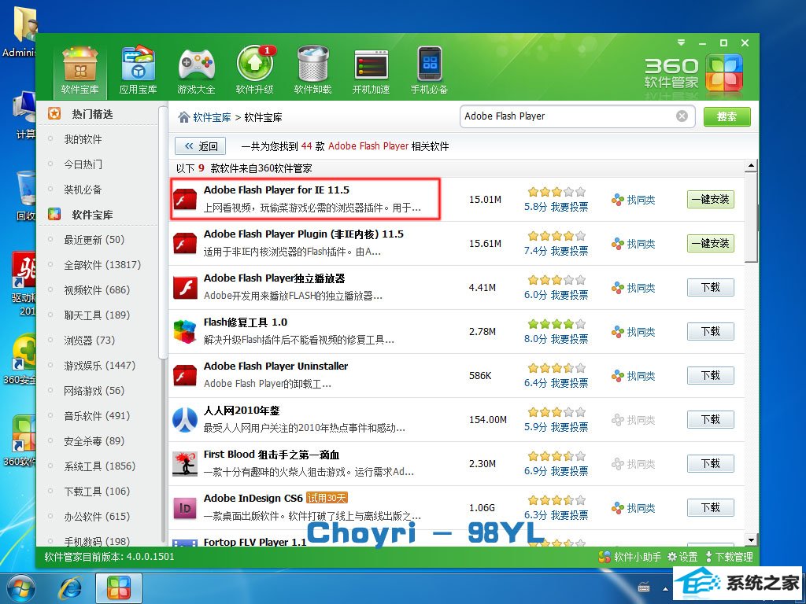Click Flash Player Plugin (非IE内核) icon
Screen dimensions: 806x604
click(x=184, y=244)
